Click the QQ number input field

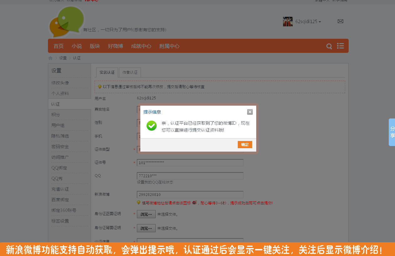[x=190, y=176]
